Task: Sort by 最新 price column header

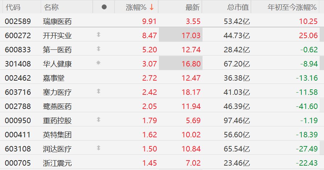Action: point(192,7)
